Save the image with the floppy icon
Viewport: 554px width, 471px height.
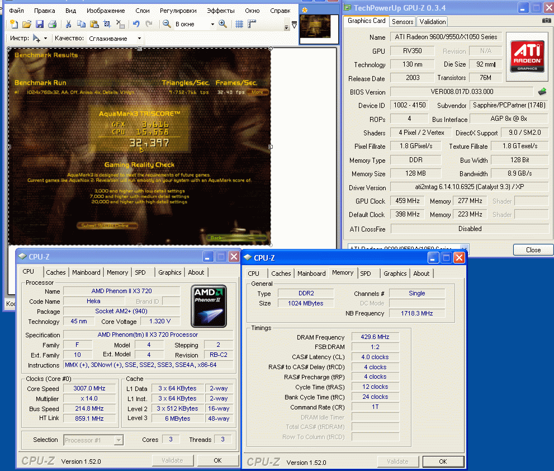(x=40, y=24)
